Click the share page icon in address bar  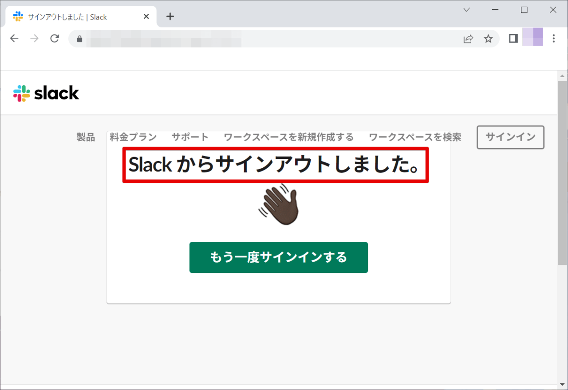[x=468, y=39]
